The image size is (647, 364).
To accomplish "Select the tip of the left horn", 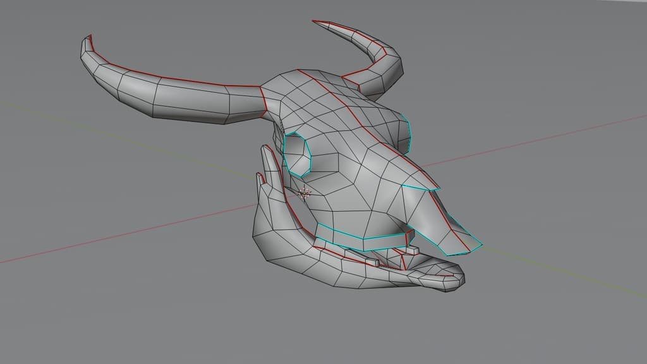I will point(86,44).
